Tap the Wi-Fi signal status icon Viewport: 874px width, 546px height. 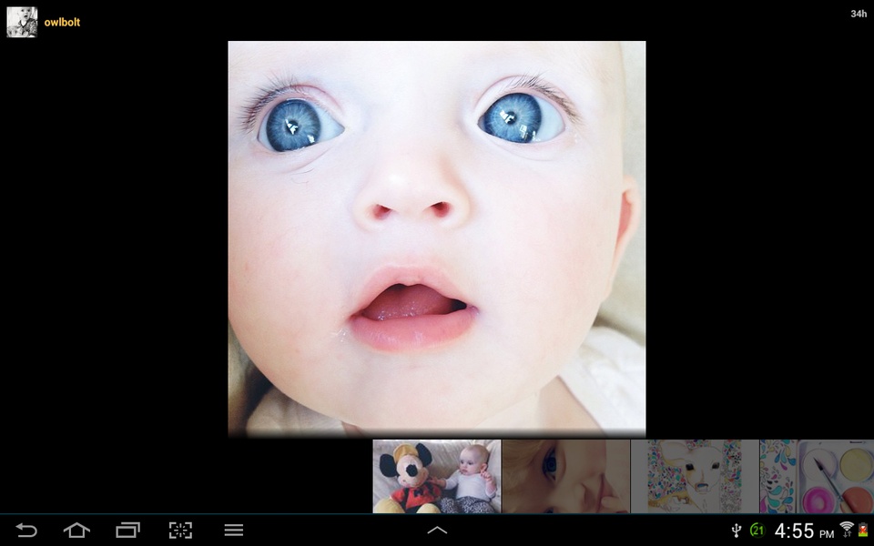(847, 529)
